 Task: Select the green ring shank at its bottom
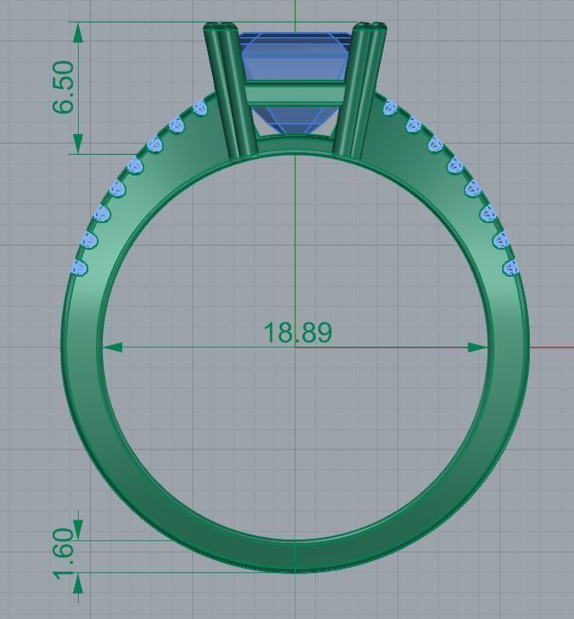[x=295, y=556]
